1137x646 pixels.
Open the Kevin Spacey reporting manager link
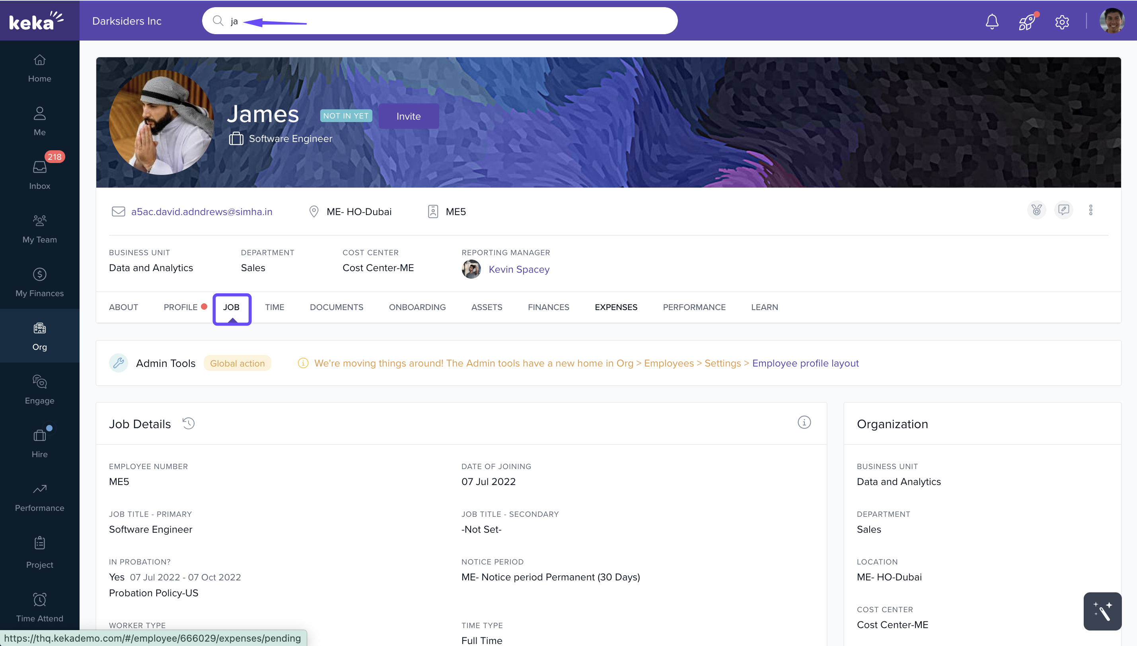click(x=518, y=269)
